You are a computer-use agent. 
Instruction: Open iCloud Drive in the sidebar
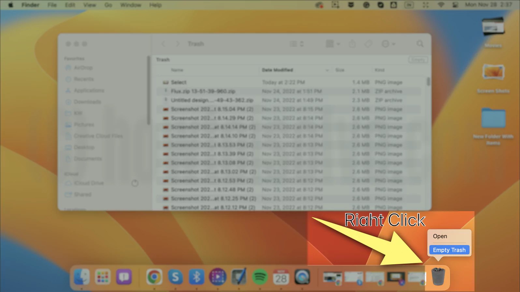(84, 183)
